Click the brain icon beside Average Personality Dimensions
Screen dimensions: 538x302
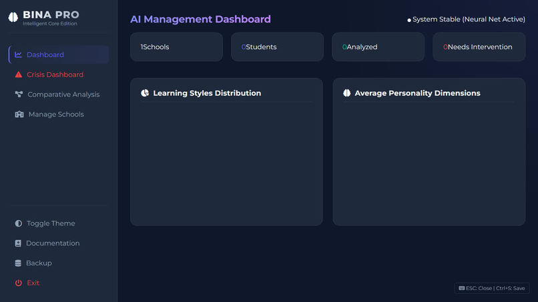click(x=347, y=93)
